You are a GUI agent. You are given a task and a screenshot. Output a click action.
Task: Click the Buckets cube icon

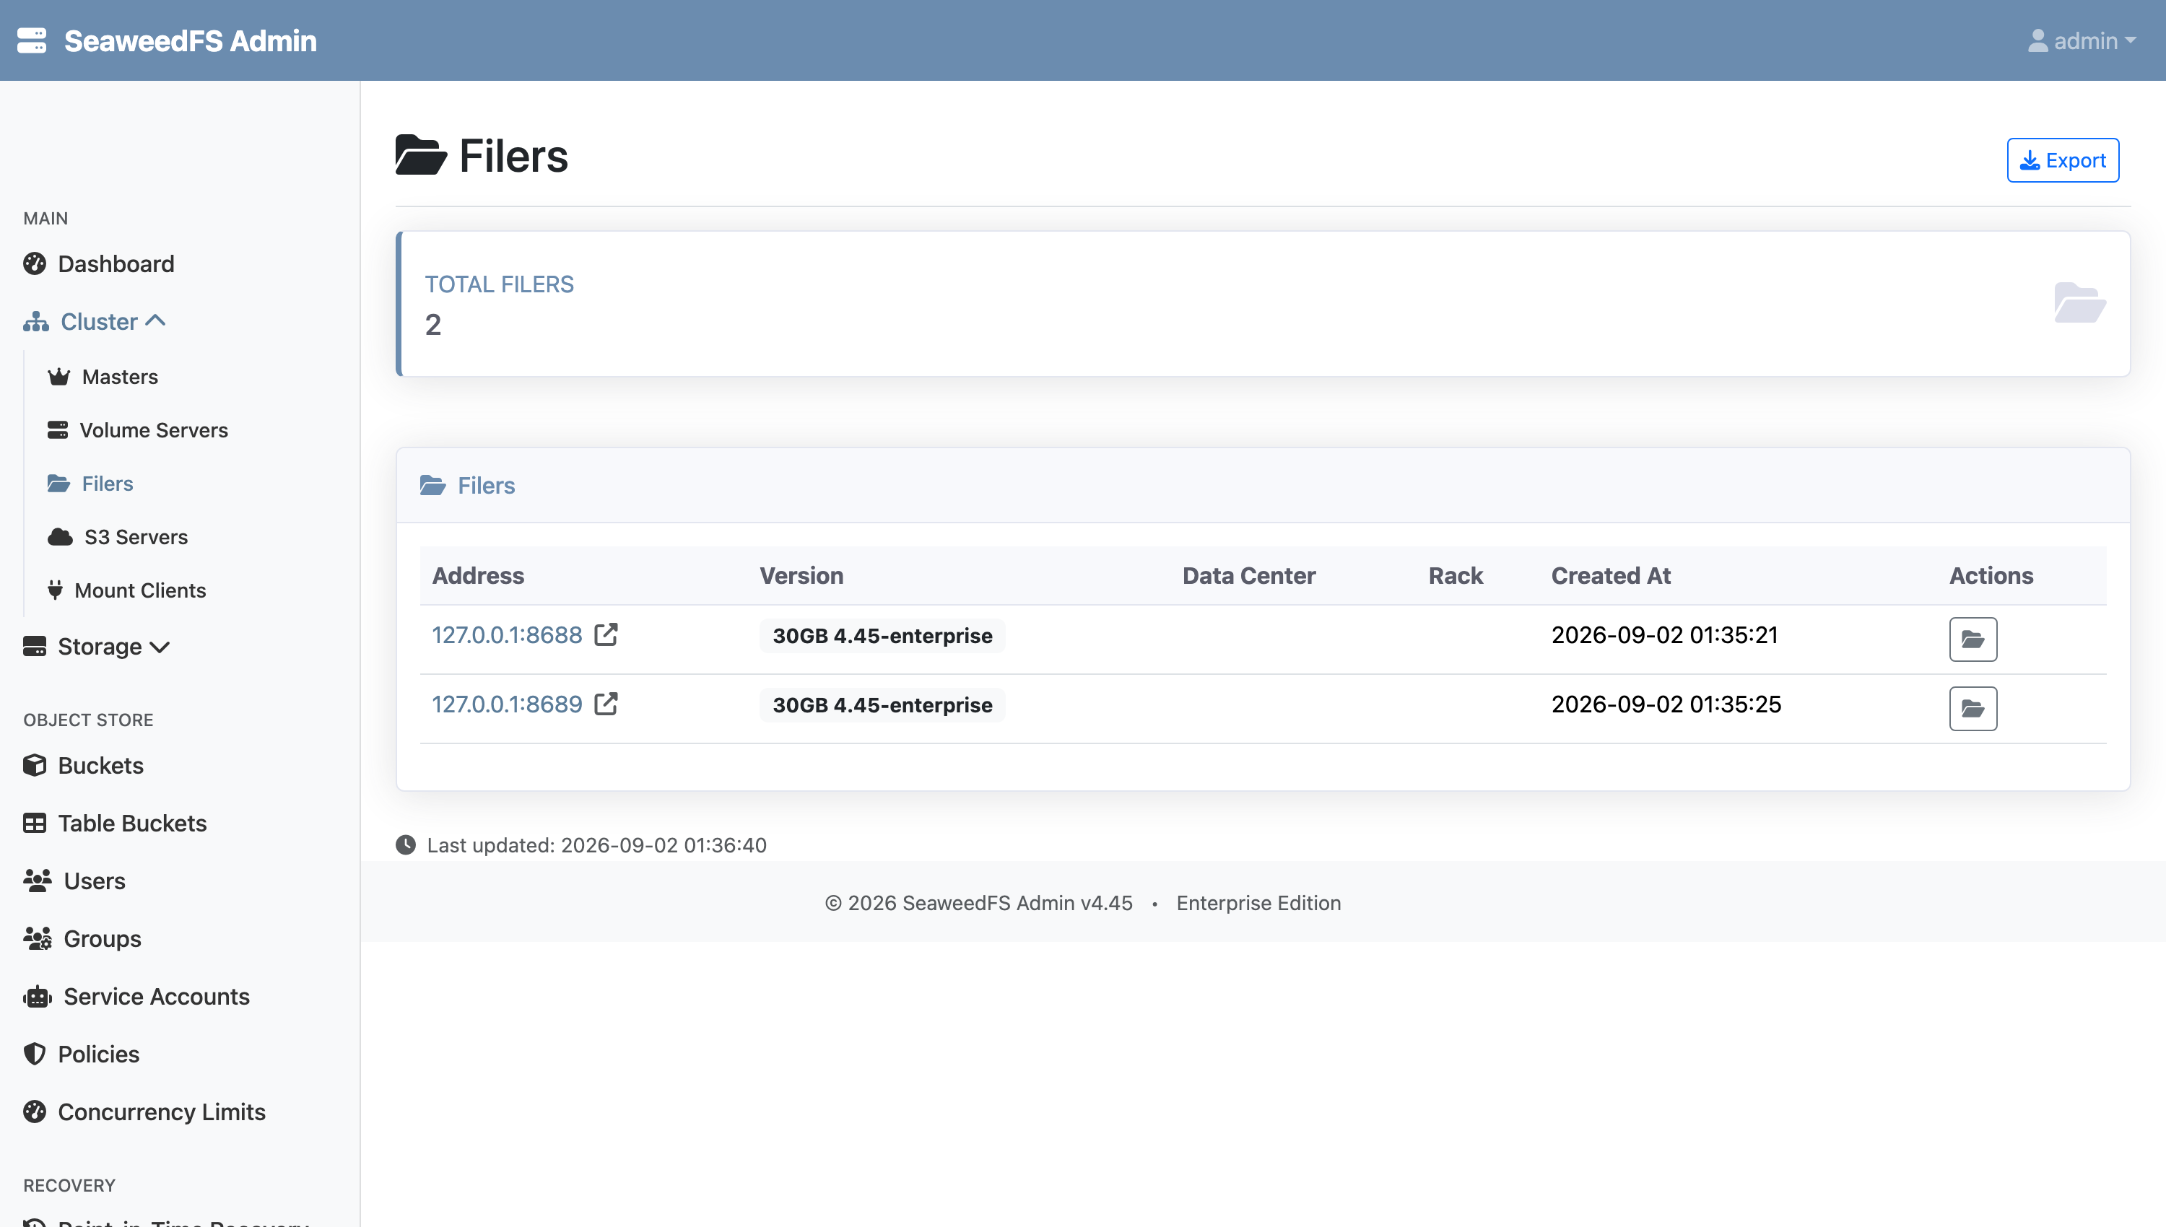coord(35,765)
